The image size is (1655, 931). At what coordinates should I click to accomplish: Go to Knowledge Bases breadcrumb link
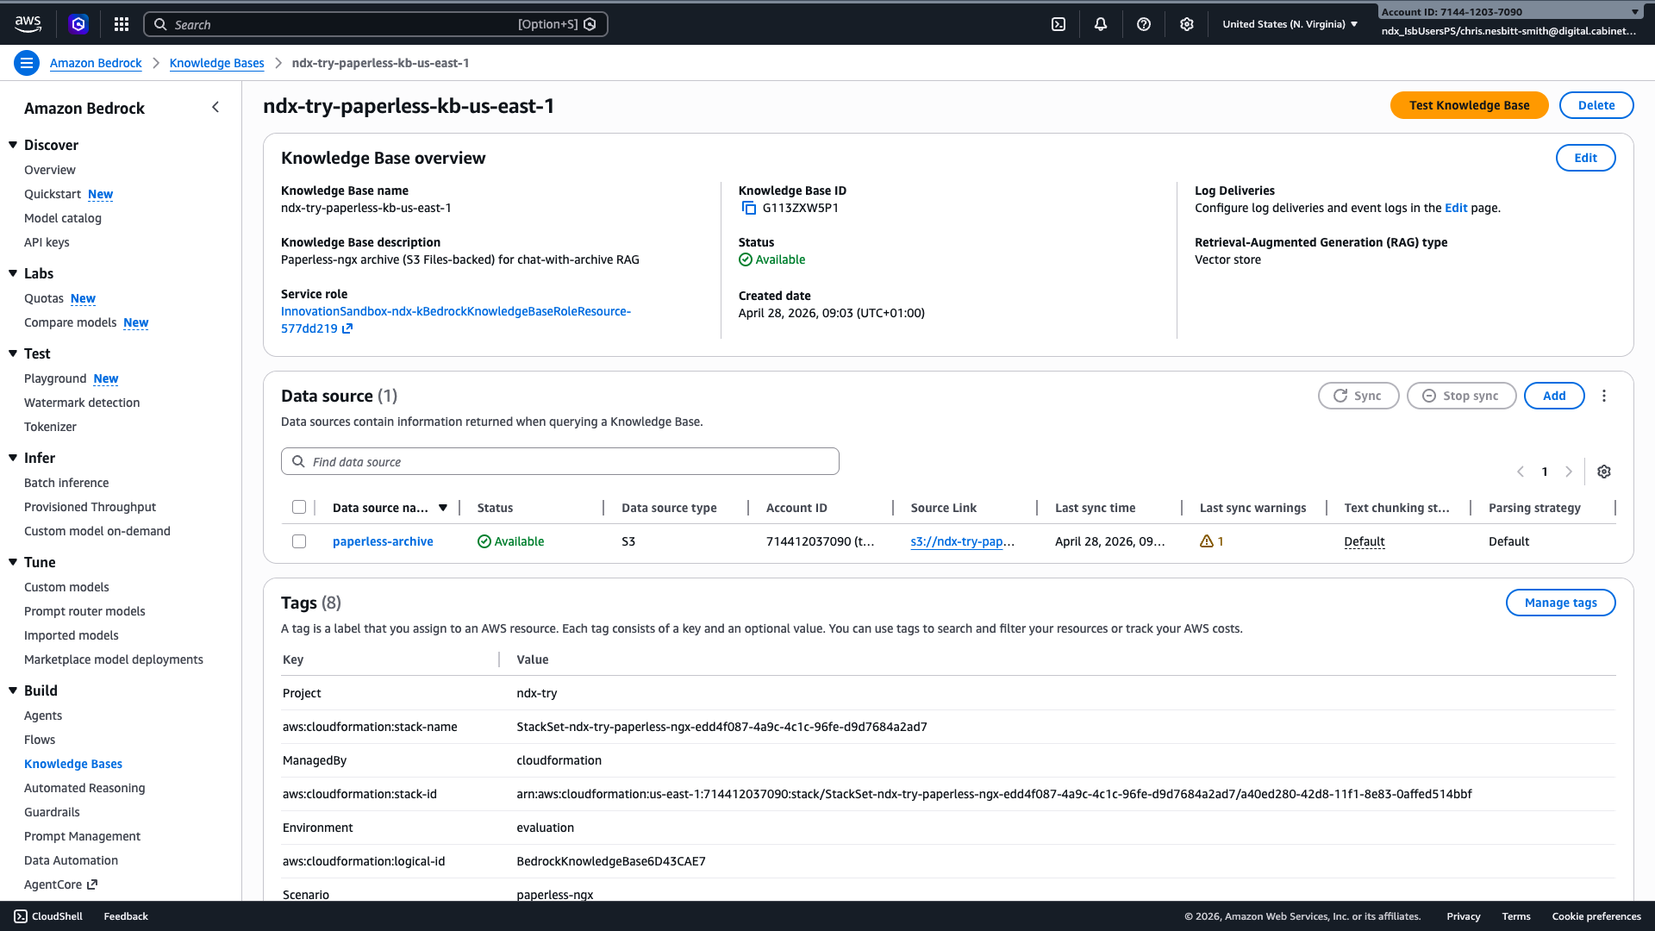216,63
